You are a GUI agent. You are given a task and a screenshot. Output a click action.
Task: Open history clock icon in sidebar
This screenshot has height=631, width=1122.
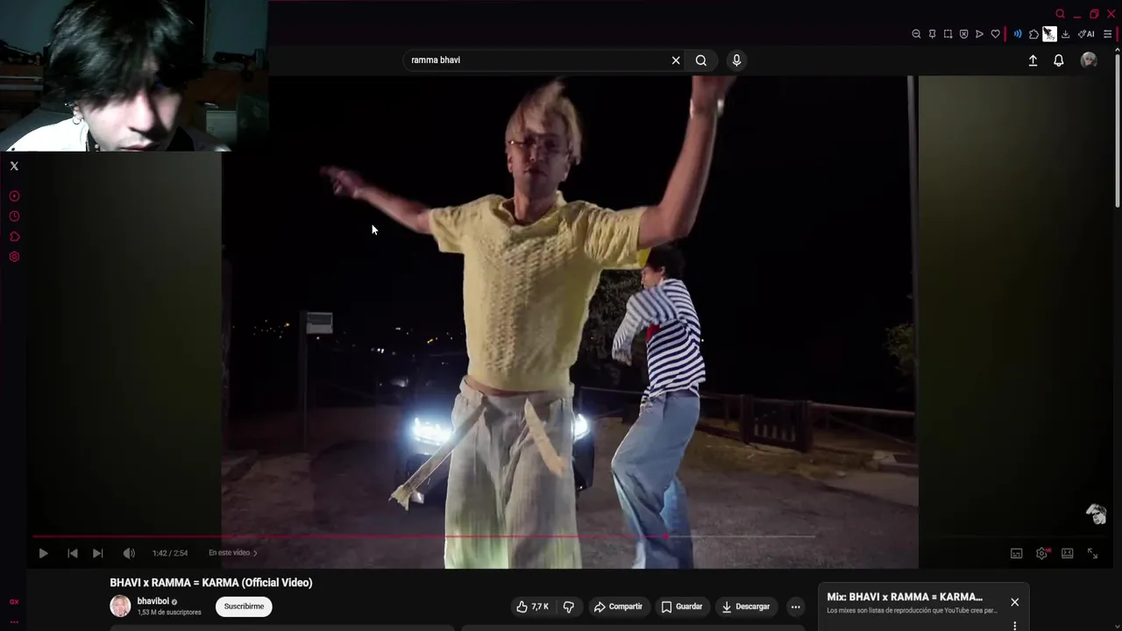coord(14,216)
